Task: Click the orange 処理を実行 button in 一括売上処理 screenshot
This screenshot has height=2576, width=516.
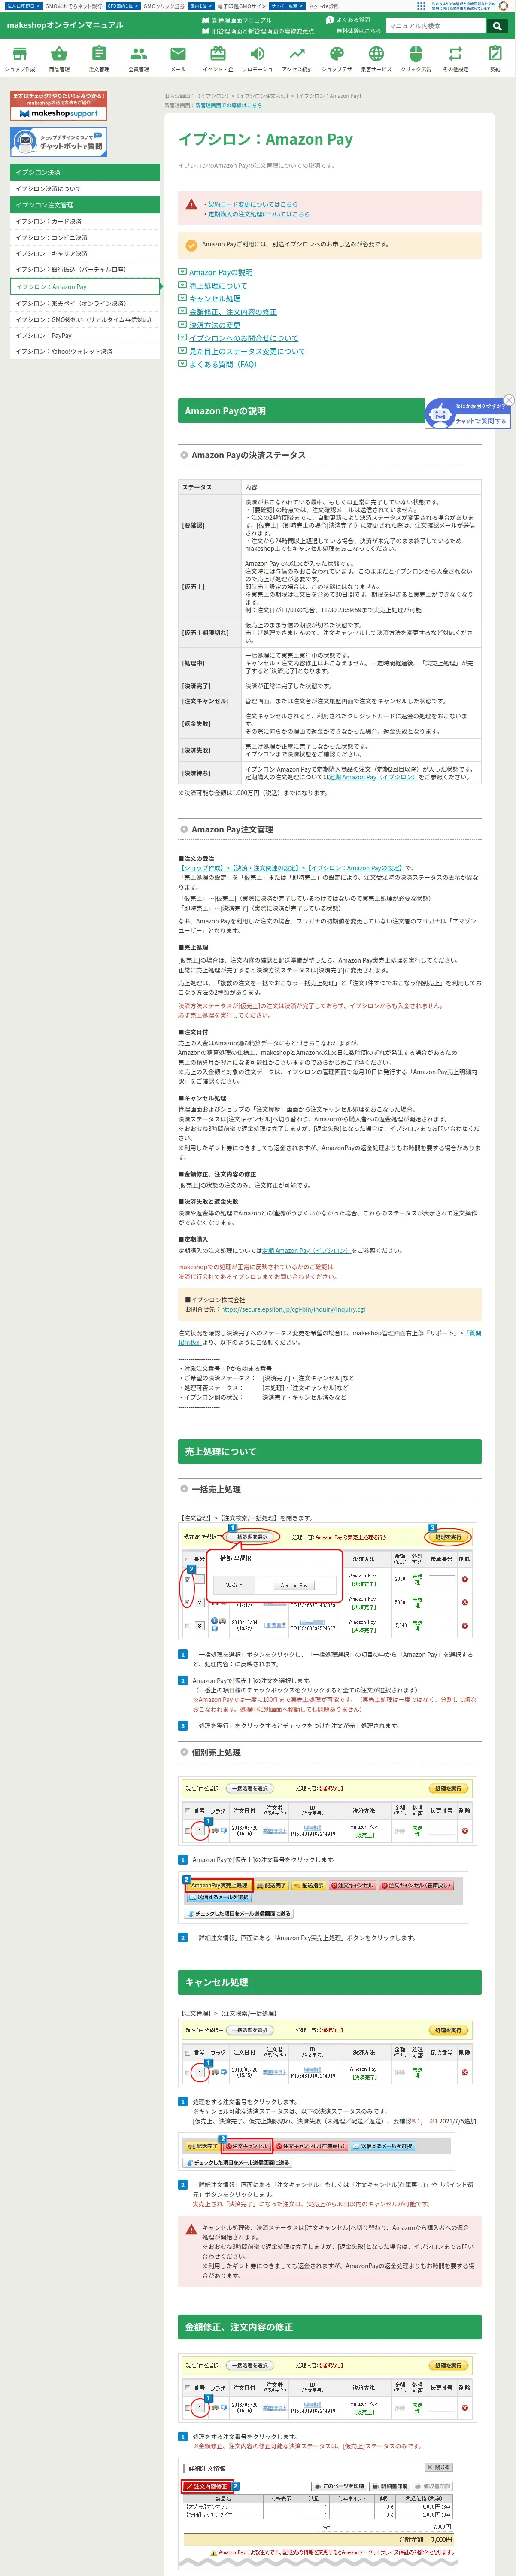Action: (x=448, y=1537)
